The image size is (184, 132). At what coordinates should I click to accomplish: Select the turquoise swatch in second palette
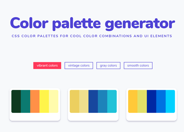pos(112,101)
